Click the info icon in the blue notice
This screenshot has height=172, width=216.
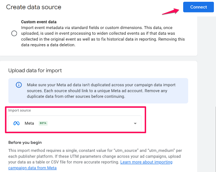point(19,85)
